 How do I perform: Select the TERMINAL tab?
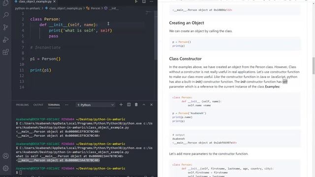[54, 105]
